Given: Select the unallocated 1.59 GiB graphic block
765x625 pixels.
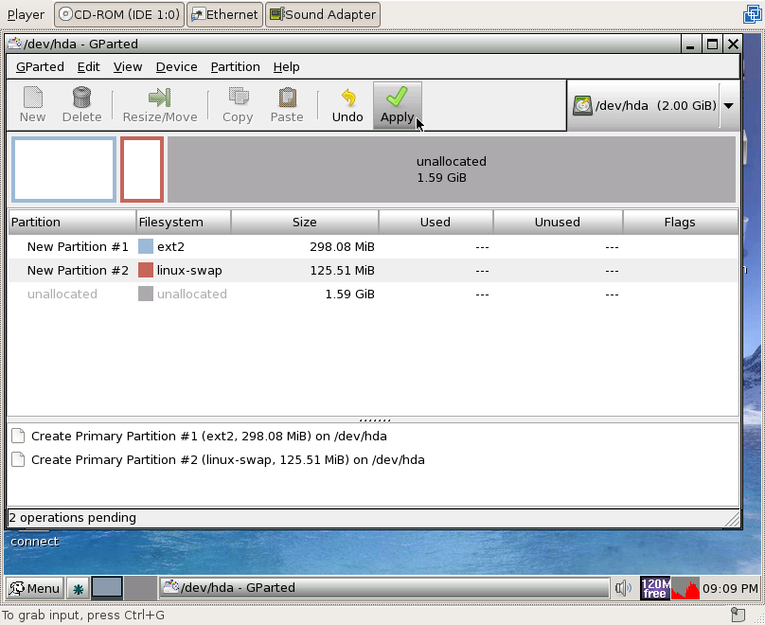Looking at the screenshot, I should 452,170.
